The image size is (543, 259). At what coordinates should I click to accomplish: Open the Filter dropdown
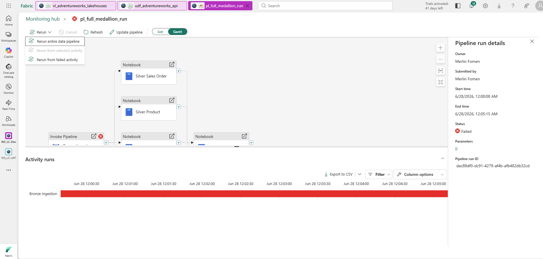pos(379,174)
